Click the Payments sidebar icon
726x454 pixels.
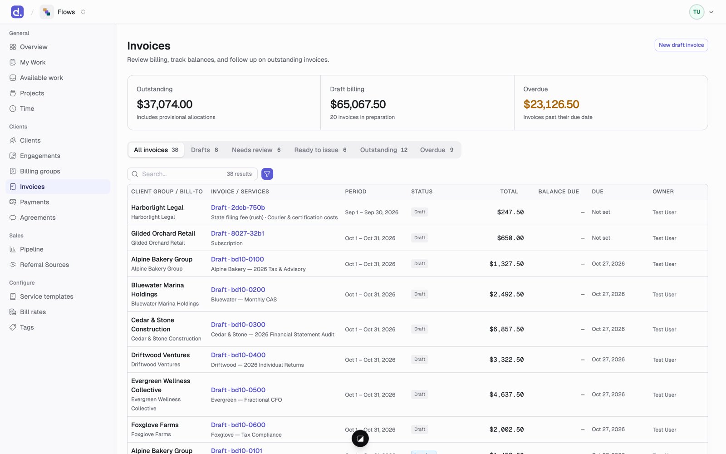point(13,202)
